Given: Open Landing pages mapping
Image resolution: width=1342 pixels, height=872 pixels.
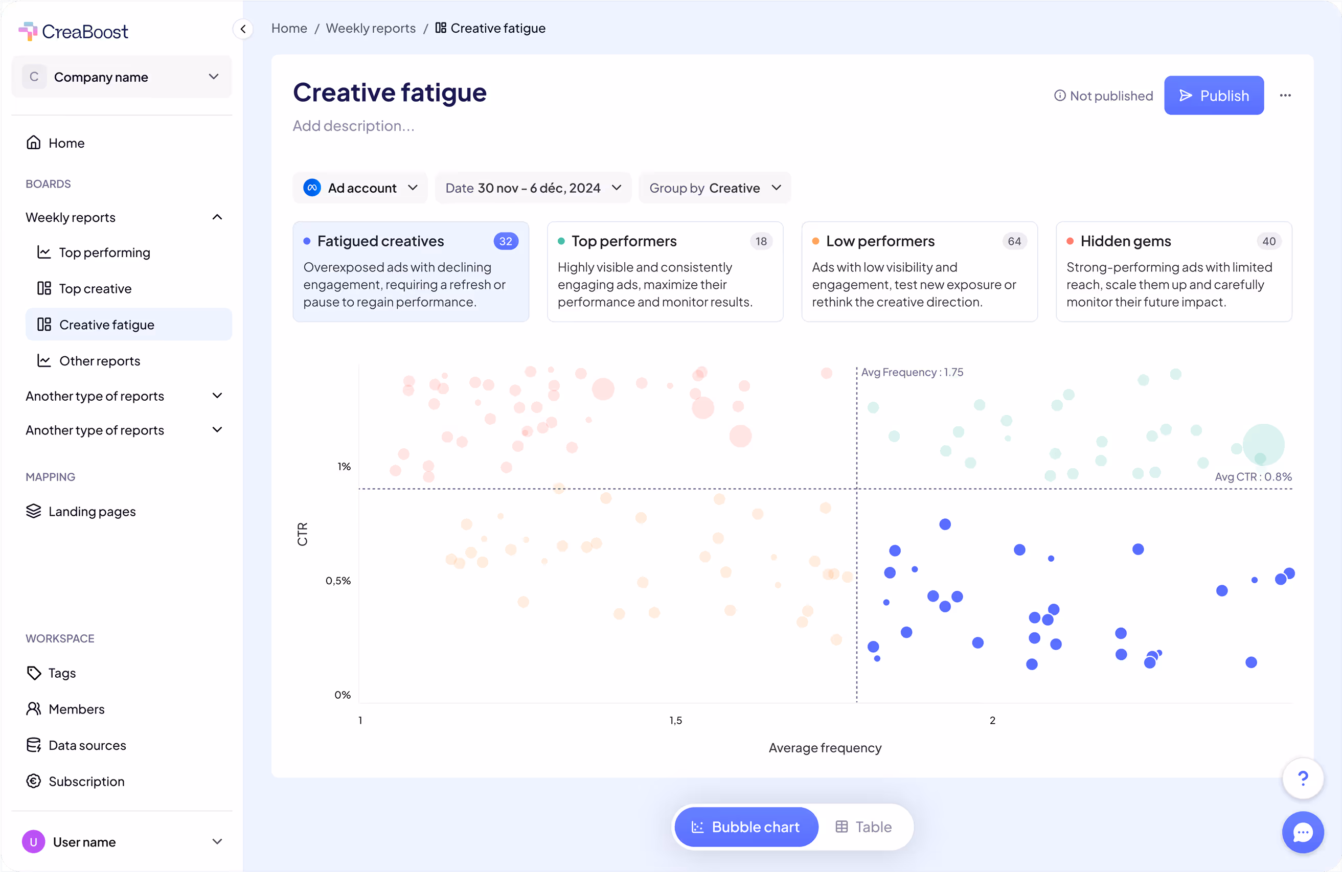Looking at the screenshot, I should (92, 511).
